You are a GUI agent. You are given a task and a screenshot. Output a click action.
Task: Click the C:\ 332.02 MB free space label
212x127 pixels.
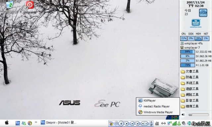[x=204, y=52]
